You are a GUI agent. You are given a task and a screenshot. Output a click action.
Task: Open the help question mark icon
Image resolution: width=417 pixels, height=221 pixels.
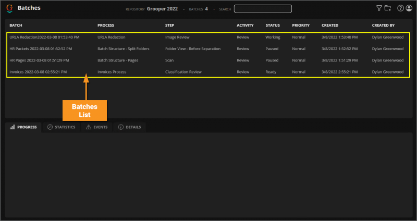tap(400, 8)
